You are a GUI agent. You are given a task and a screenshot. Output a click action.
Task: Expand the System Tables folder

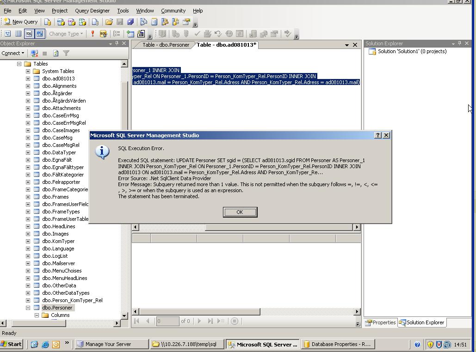28,71
